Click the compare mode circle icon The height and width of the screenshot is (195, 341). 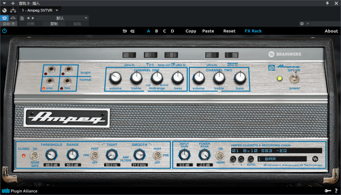click(4, 10)
